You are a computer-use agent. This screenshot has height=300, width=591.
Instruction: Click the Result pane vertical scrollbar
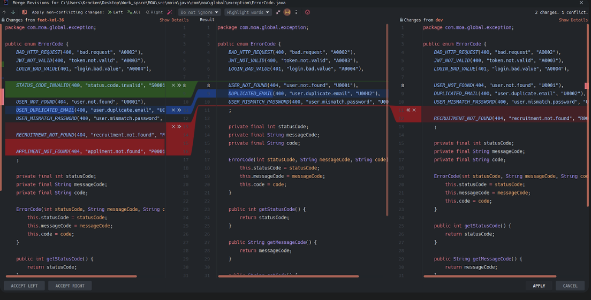click(x=387, y=120)
